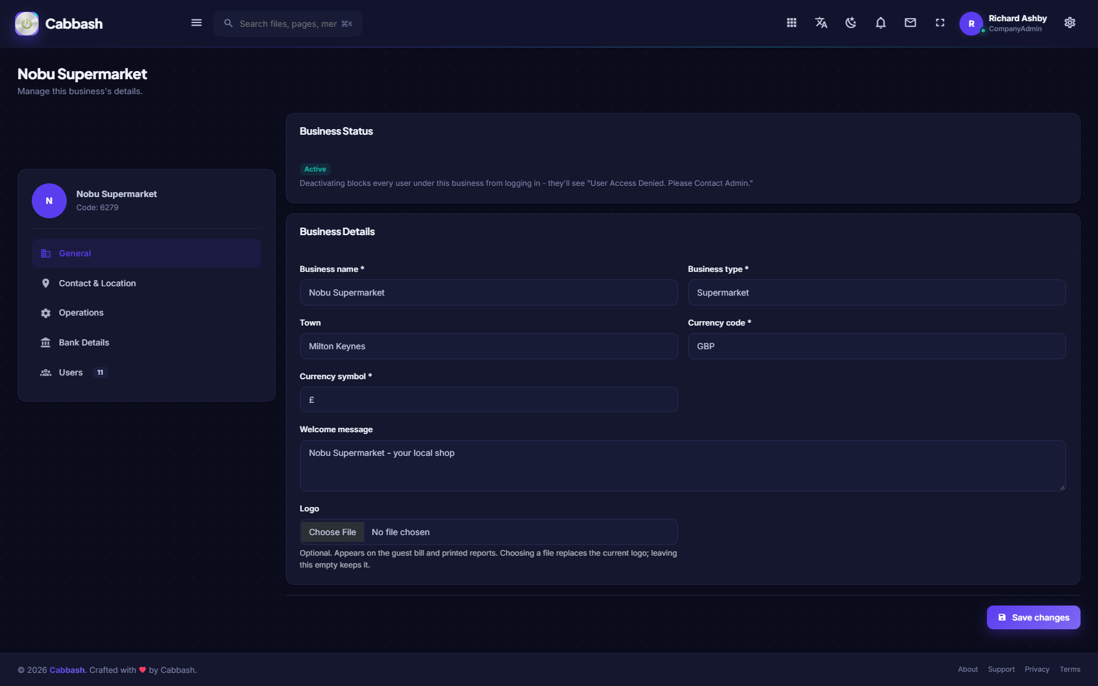Click the Currency code field
The image size is (1098, 686).
click(x=877, y=346)
